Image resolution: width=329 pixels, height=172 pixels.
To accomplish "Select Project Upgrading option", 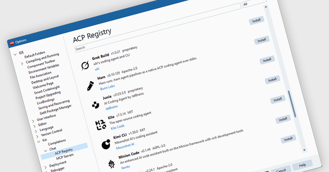I will tap(47, 95).
